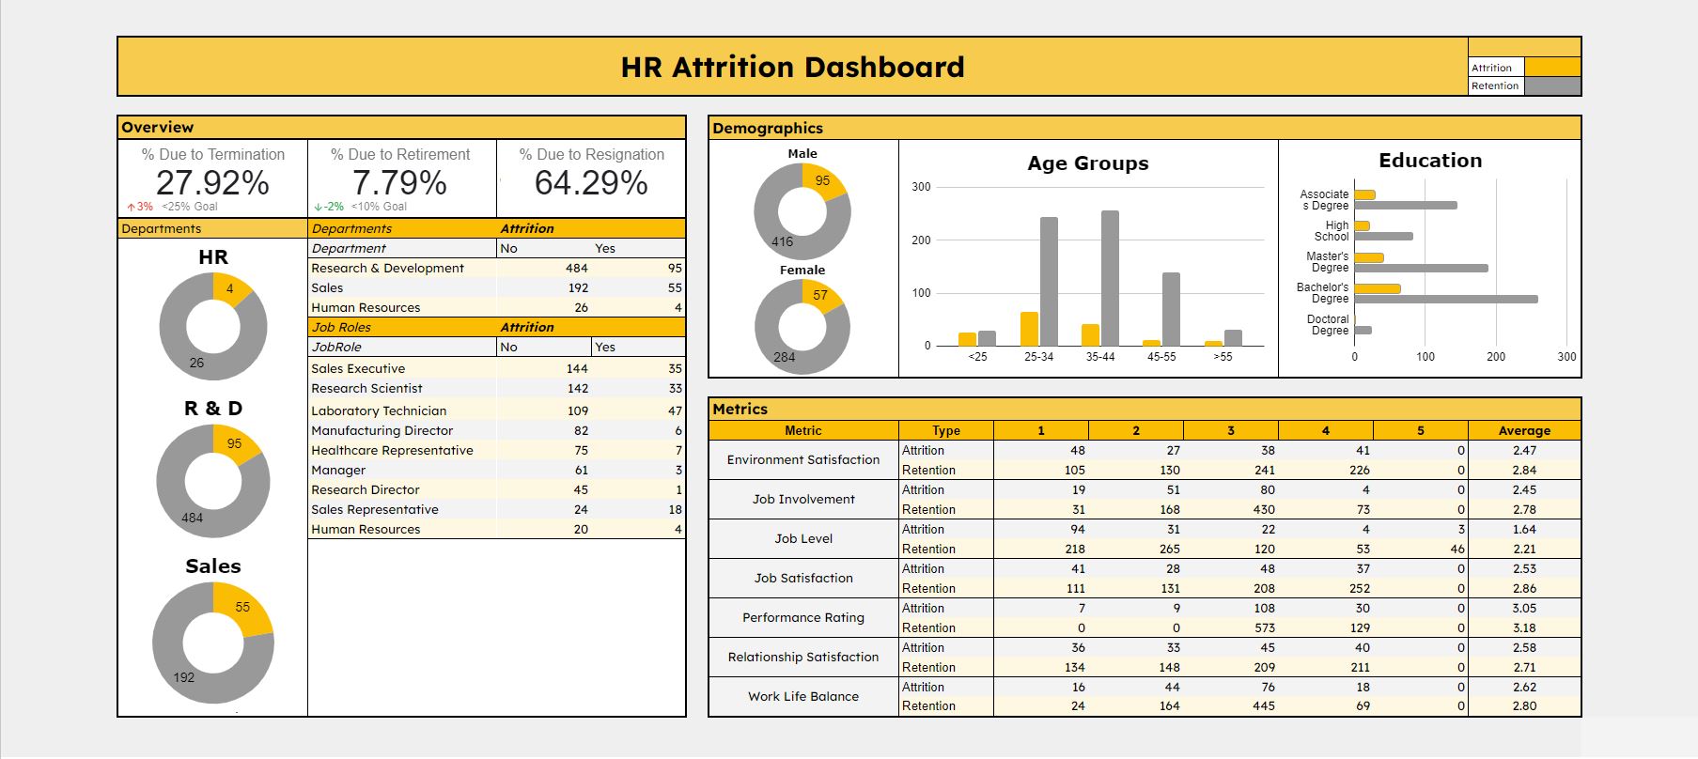Click the Sales department donut chart

213,643
